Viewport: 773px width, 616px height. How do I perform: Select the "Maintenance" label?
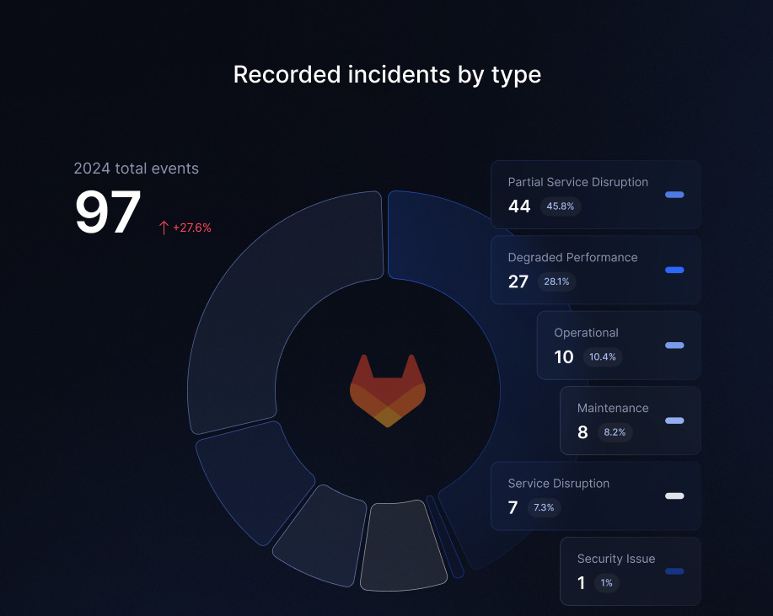pyautogui.click(x=613, y=408)
